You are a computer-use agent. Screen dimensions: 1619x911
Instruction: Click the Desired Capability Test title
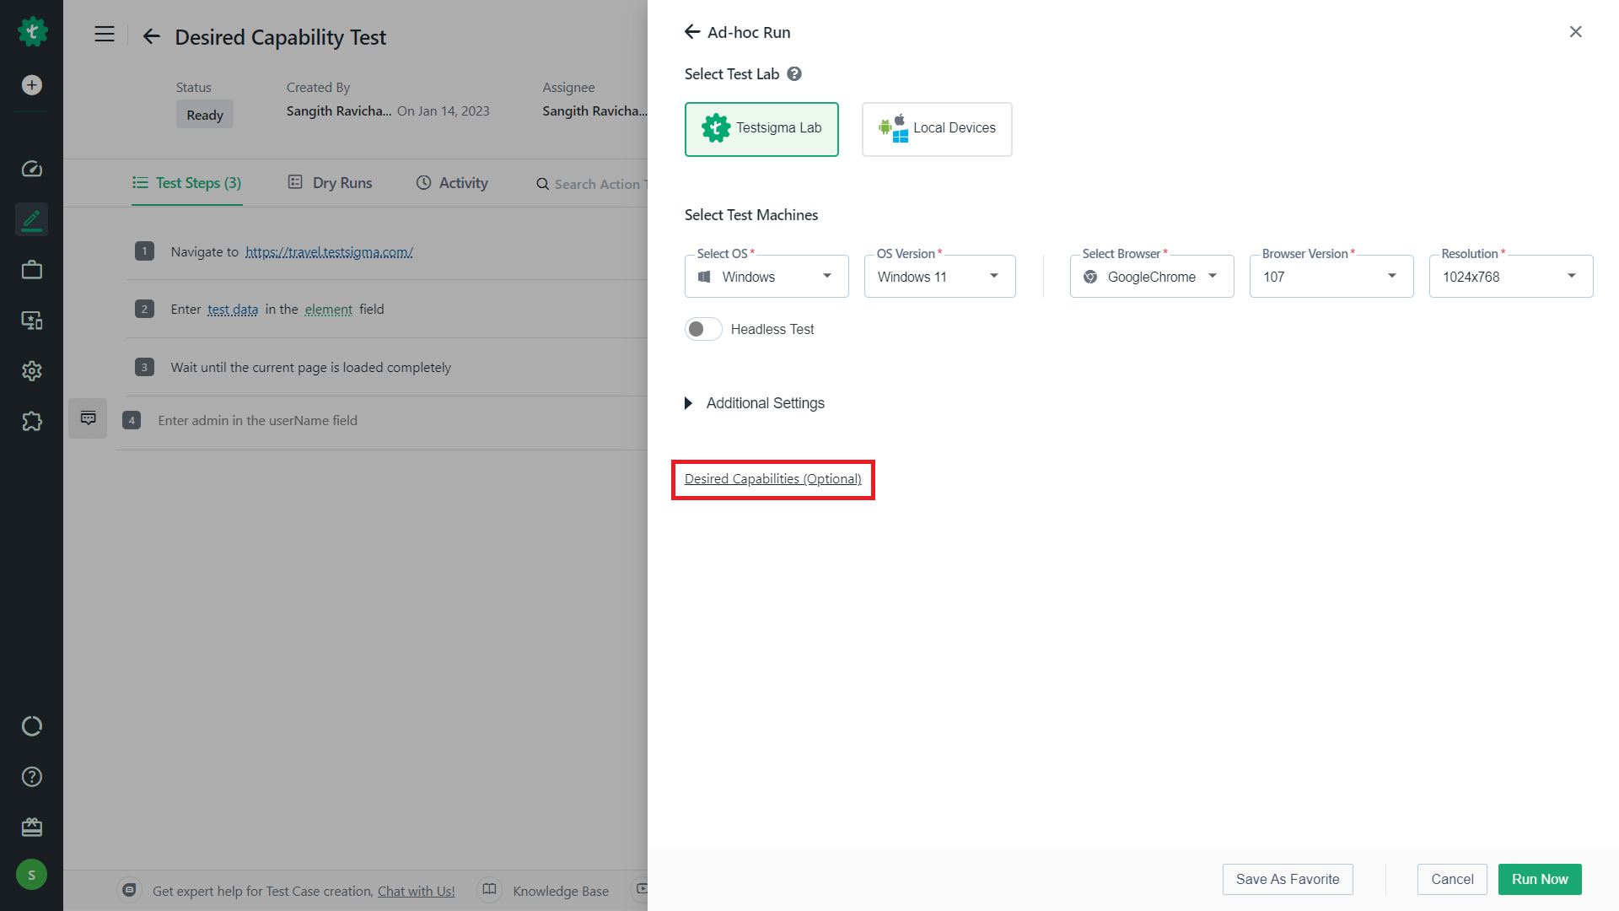pyautogui.click(x=280, y=37)
